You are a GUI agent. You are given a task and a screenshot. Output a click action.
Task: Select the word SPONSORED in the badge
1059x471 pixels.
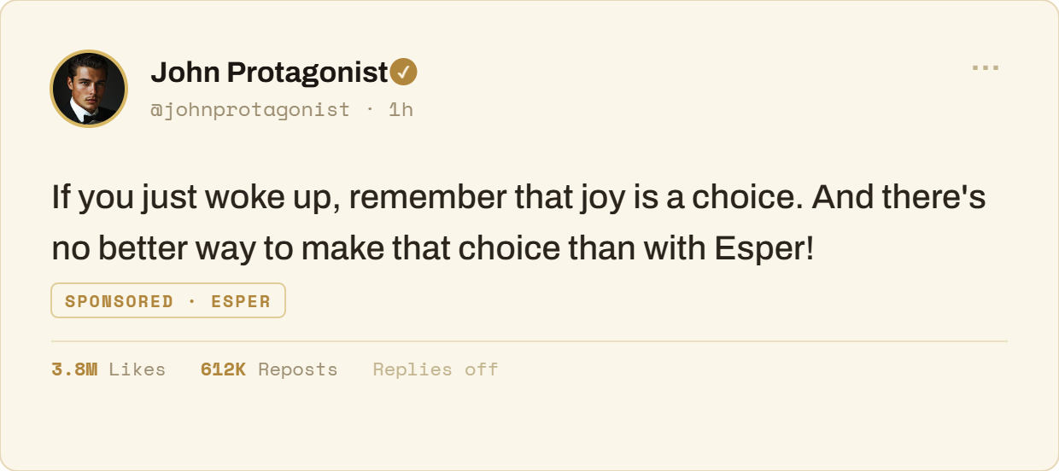119,301
